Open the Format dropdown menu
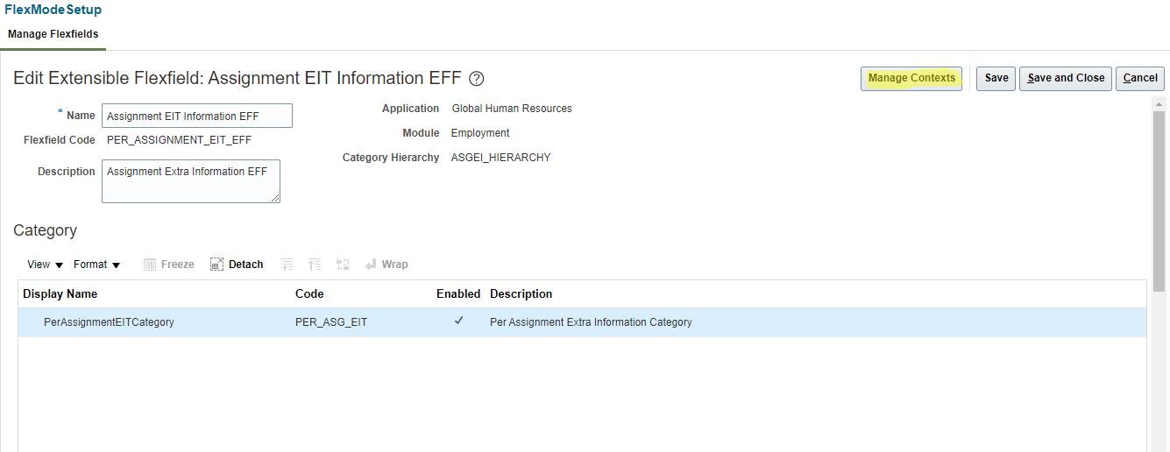The width and height of the screenshot is (1170, 452). point(96,265)
